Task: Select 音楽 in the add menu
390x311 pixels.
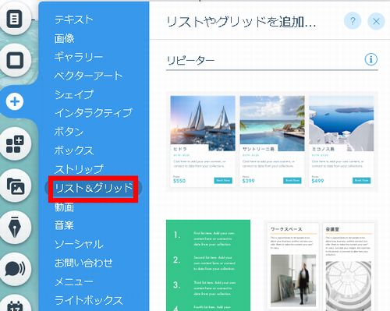Action: pyautogui.click(x=64, y=225)
